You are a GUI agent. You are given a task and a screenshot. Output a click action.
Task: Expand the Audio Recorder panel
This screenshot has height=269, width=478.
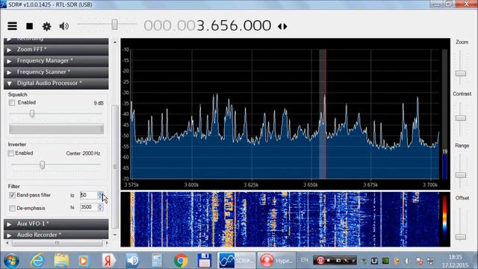[x=56, y=235]
